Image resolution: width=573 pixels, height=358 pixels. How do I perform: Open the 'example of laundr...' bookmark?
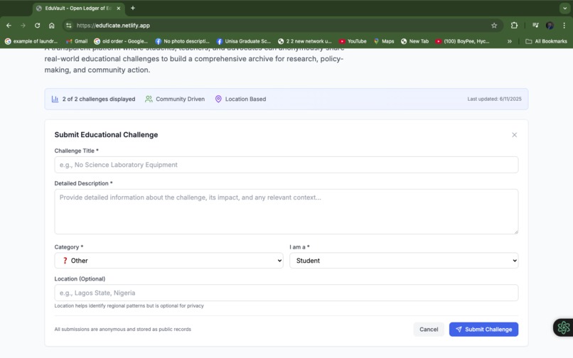[31, 41]
